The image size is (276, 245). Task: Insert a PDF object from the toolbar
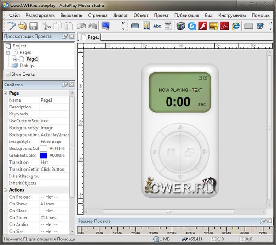225,26
